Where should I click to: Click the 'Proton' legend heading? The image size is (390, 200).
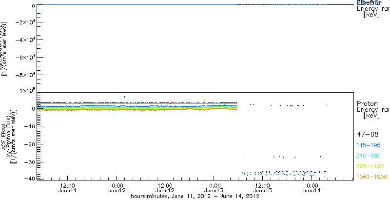[367, 103]
